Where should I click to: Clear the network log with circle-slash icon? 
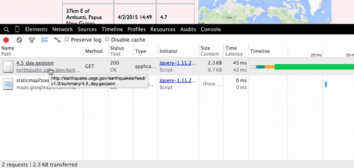click(19, 40)
